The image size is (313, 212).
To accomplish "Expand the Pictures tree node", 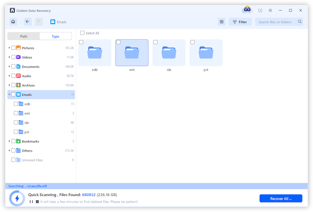I will pos(9,48).
